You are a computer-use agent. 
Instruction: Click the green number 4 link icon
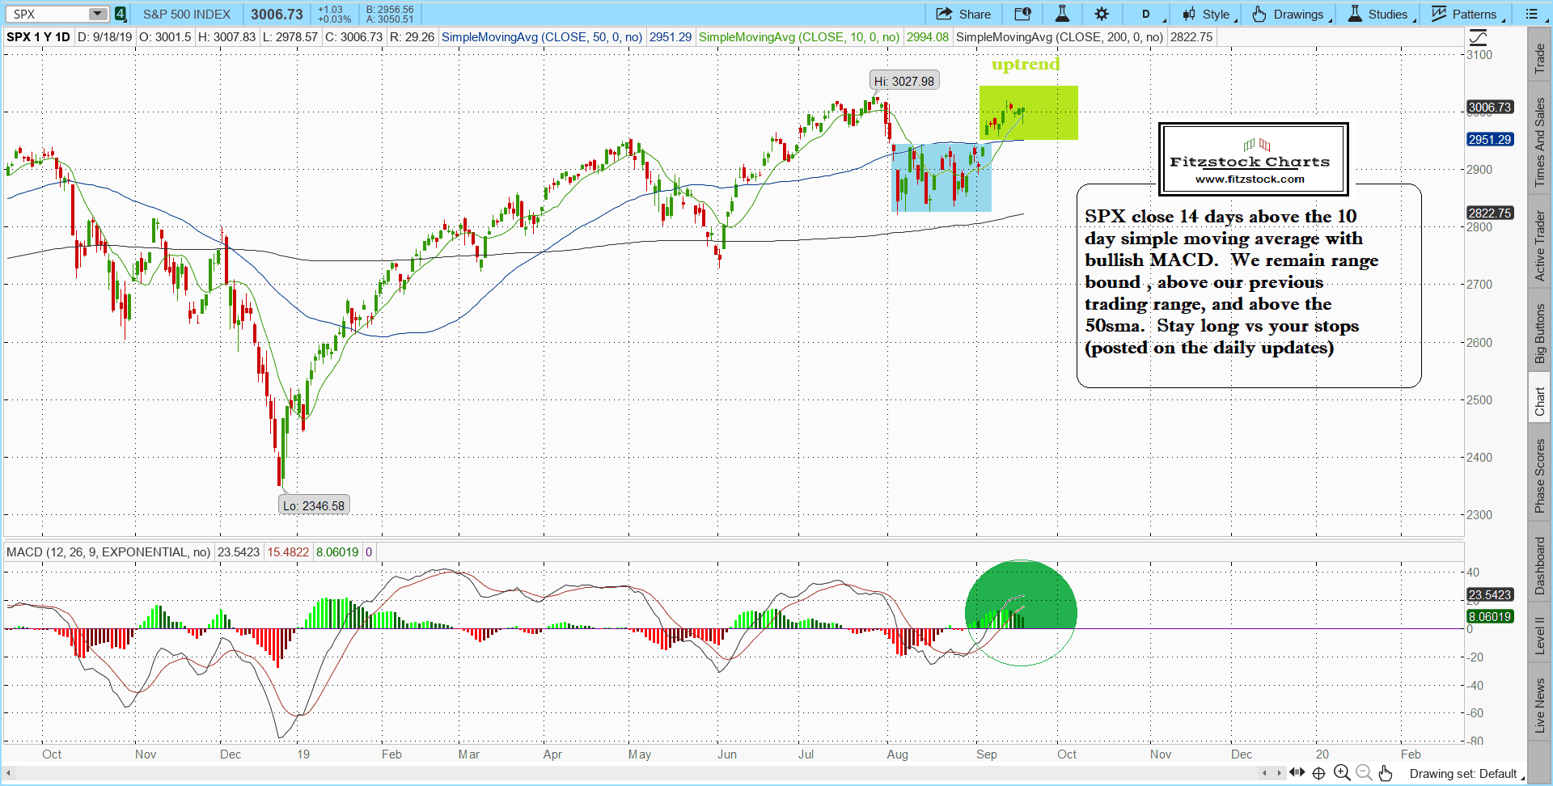(120, 14)
